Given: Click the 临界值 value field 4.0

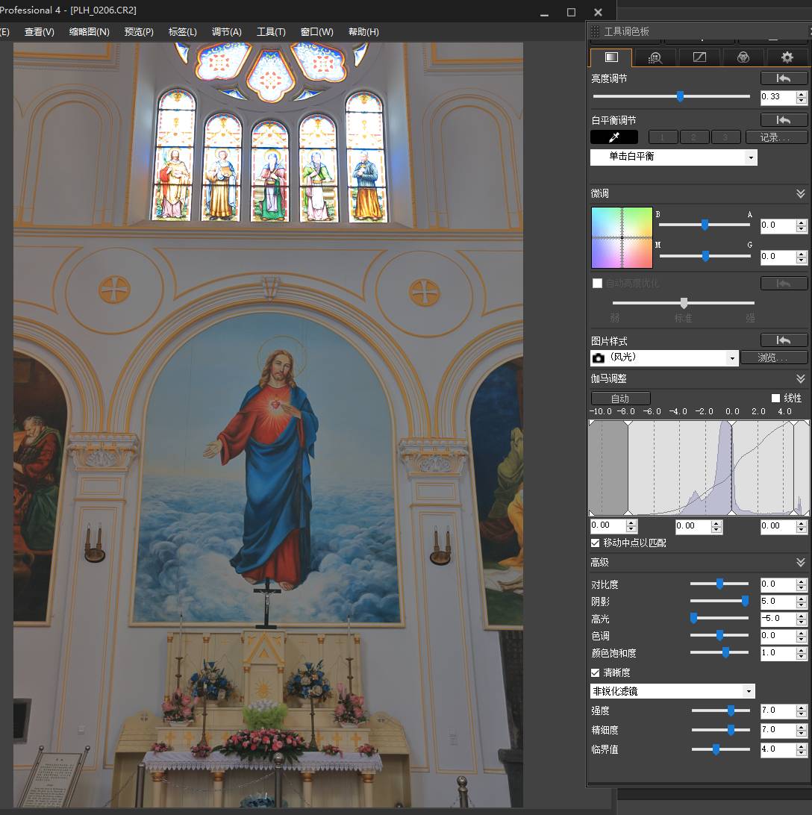Looking at the screenshot, I should pos(778,749).
